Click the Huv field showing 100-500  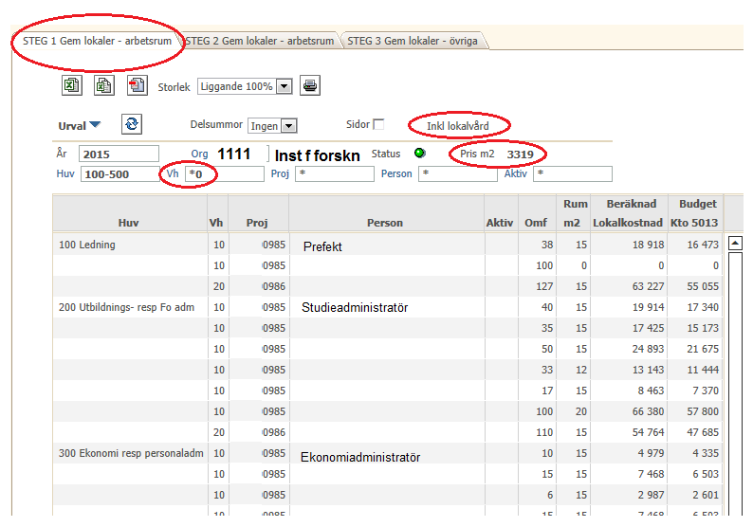[x=120, y=173]
